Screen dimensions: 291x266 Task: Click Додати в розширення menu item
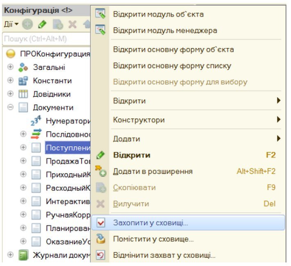click(x=152, y=171)
